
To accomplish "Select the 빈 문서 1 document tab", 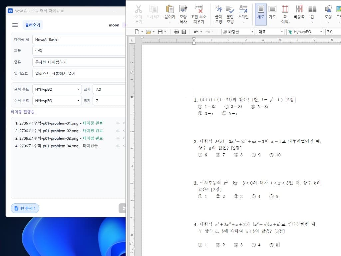I will click(25, 208).
